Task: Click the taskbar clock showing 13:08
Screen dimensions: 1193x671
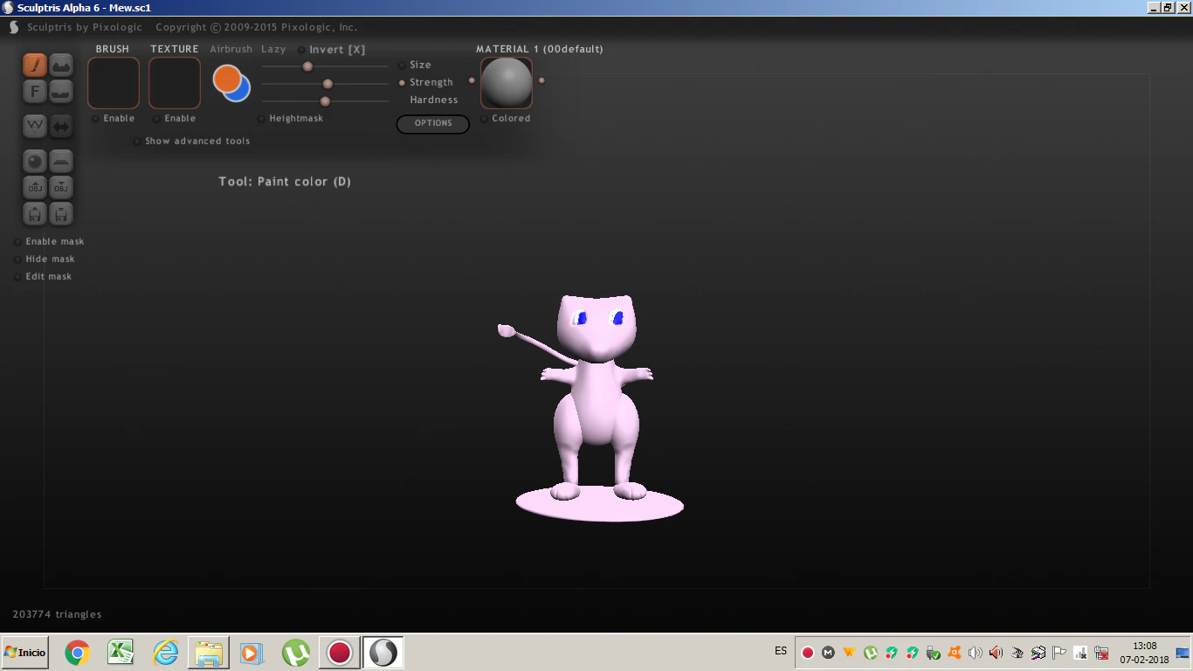Action: 1144,653
